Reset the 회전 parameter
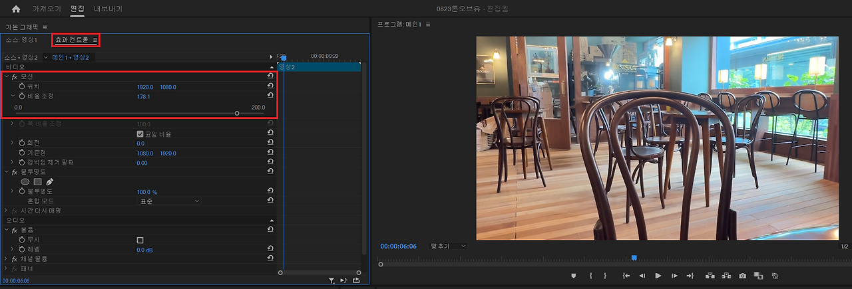852x289 pixels. [x=270, y=143]
